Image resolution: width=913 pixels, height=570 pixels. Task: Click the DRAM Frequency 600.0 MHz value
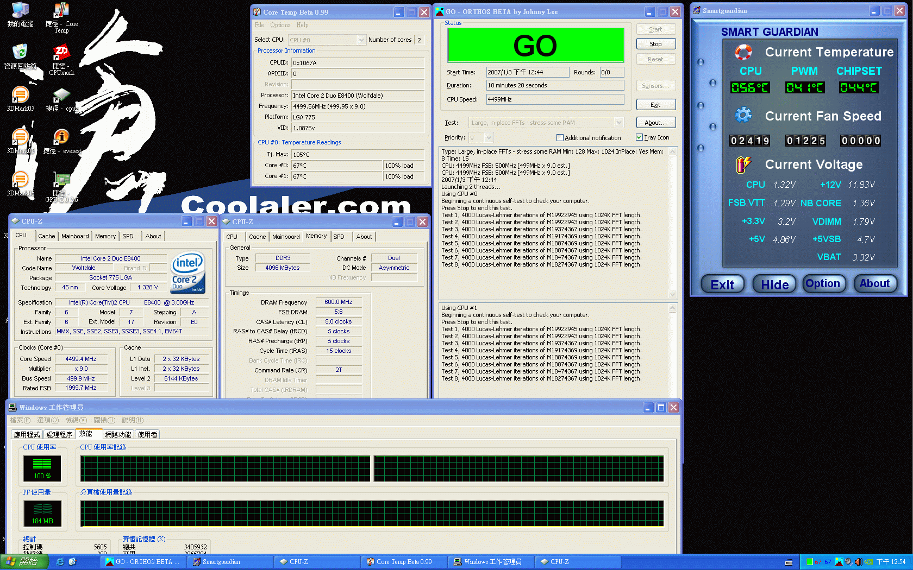click(x=339, y=302)
